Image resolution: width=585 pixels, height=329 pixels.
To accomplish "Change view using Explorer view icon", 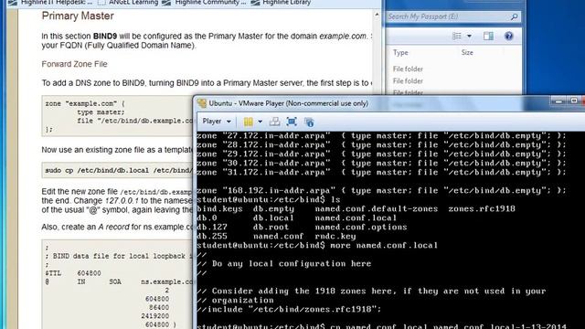I will click(457, 36).
